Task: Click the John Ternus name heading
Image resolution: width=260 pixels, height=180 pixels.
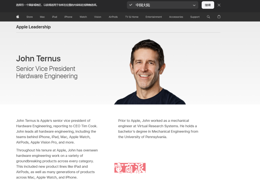Action: (38, 59)
